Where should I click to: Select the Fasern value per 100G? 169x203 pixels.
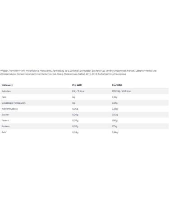[114, 120]
